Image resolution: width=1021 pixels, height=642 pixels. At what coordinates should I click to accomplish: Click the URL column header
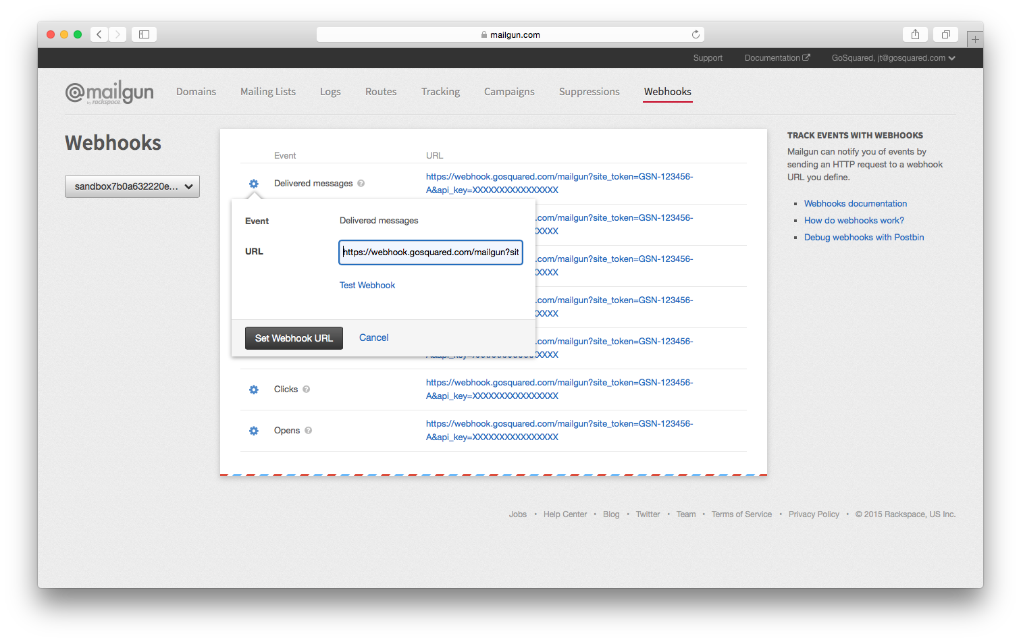434,156
